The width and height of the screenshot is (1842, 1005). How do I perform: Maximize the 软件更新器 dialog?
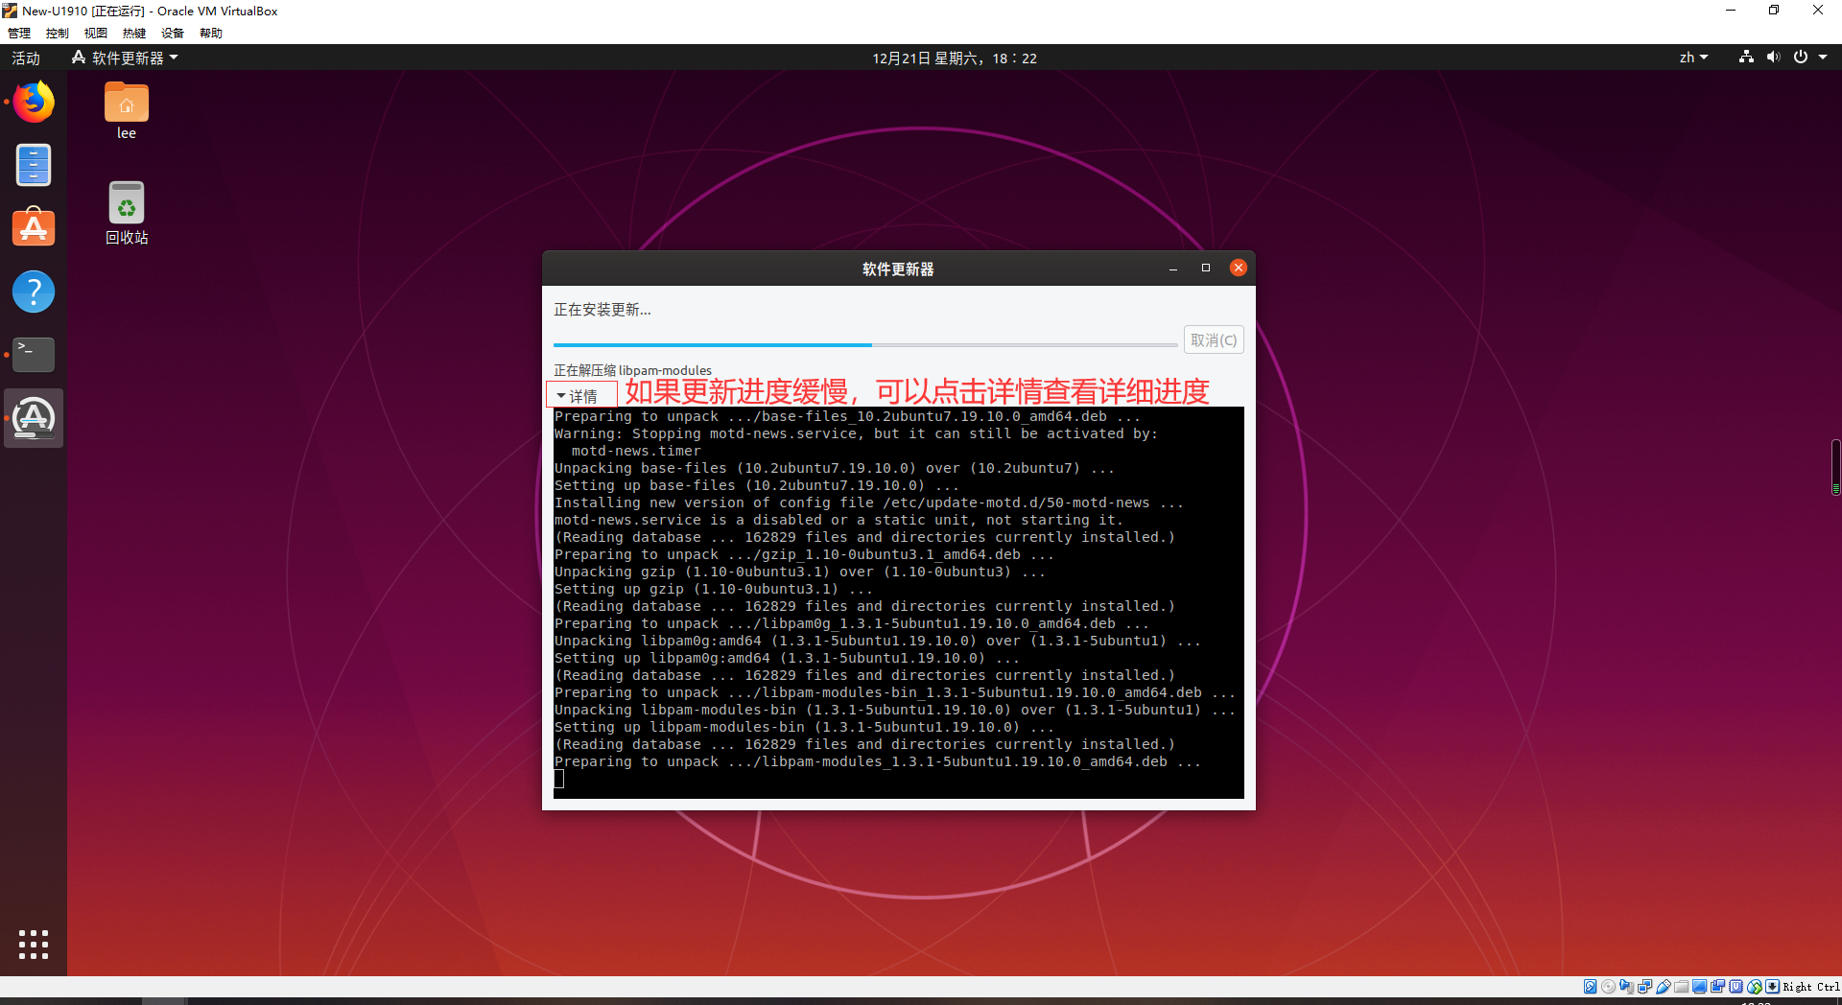[x=1206, y=268]
